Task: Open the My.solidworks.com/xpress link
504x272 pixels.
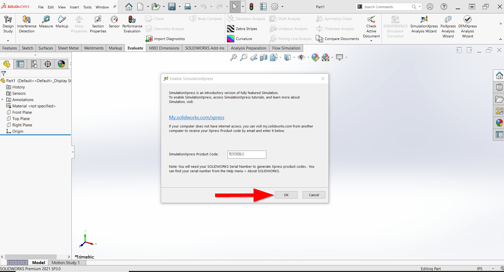Action: click(x=196, y=117)
